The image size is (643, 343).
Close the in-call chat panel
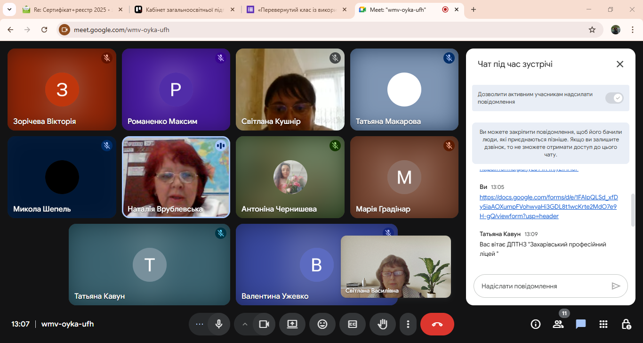620,64
